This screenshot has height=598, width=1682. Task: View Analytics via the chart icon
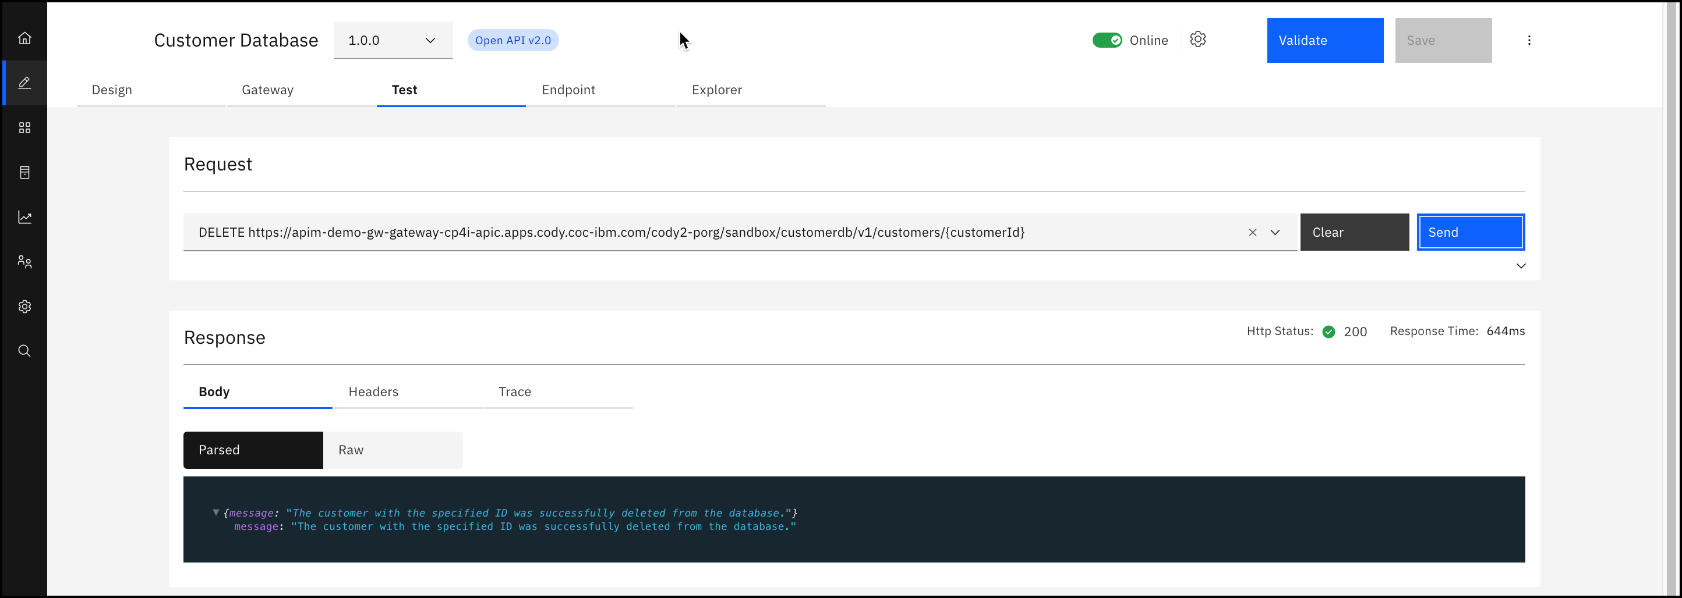[24, 217]
